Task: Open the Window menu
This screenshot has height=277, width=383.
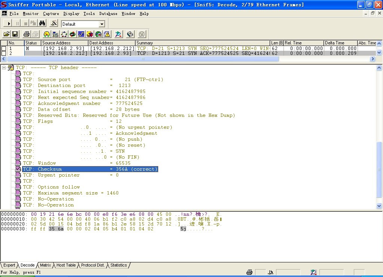Action: tap(129, 14)
